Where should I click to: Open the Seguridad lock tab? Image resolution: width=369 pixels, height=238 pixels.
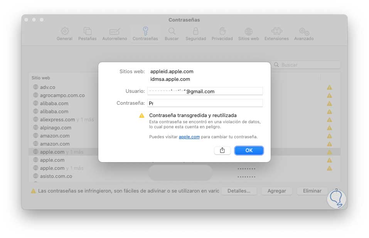tap(195, 34)
